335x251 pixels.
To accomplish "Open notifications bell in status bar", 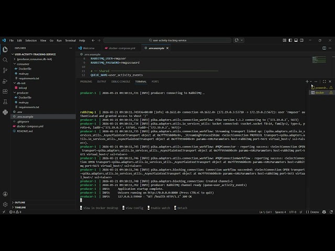I will pyautogui.click(x=331, y=212).
